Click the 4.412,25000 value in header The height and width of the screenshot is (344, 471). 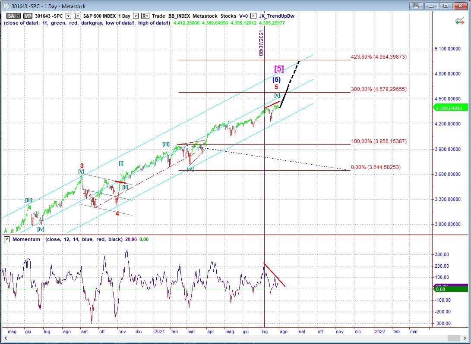[187, 23]
